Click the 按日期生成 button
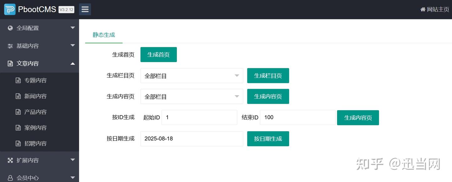Screen dimensions: 452x182 [x=268, y=138]
